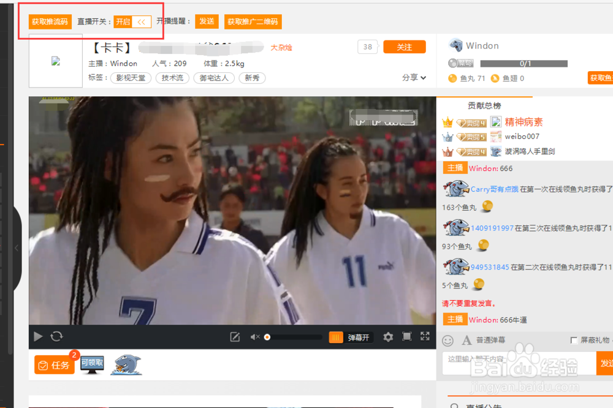Open player settings gear icon
This screenshot has width=613, height=408.
pos(388,337)
